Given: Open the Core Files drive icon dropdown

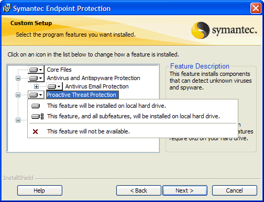Looking at the screenshot, I should tap(36, 70).
